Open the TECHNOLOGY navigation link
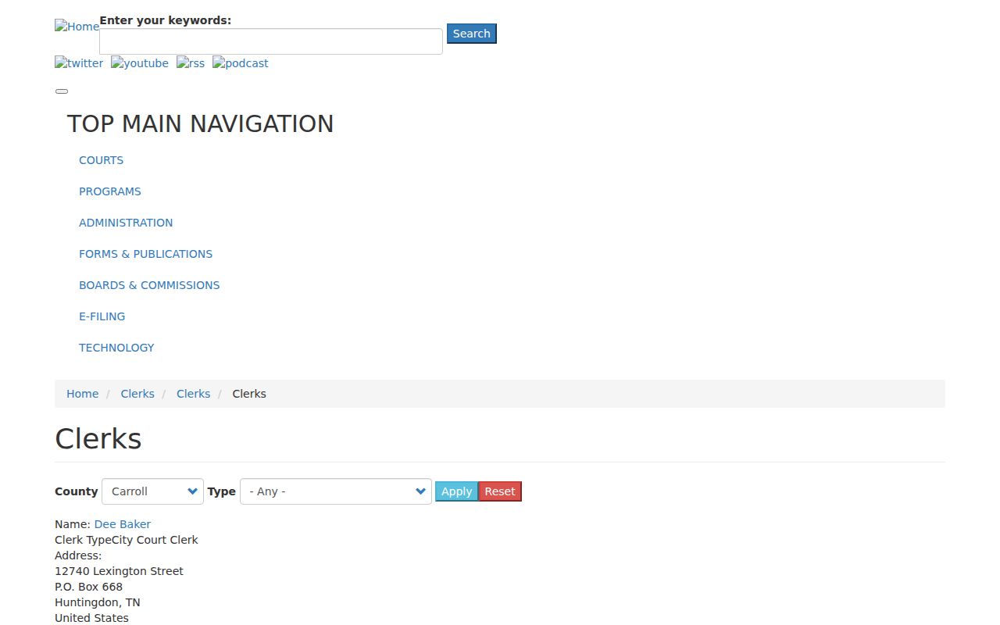 (116, 348)
